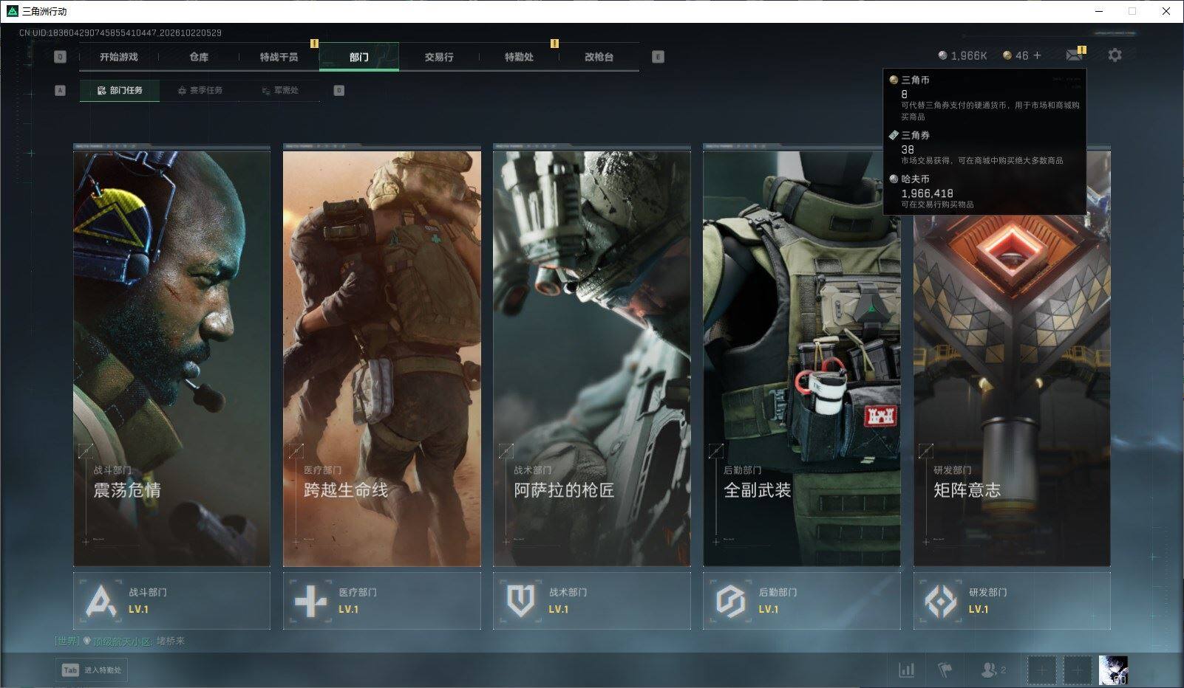Viewport: 1184px width, 688px height.
Task: Open friends list icon showing 2
Action: 993,670
